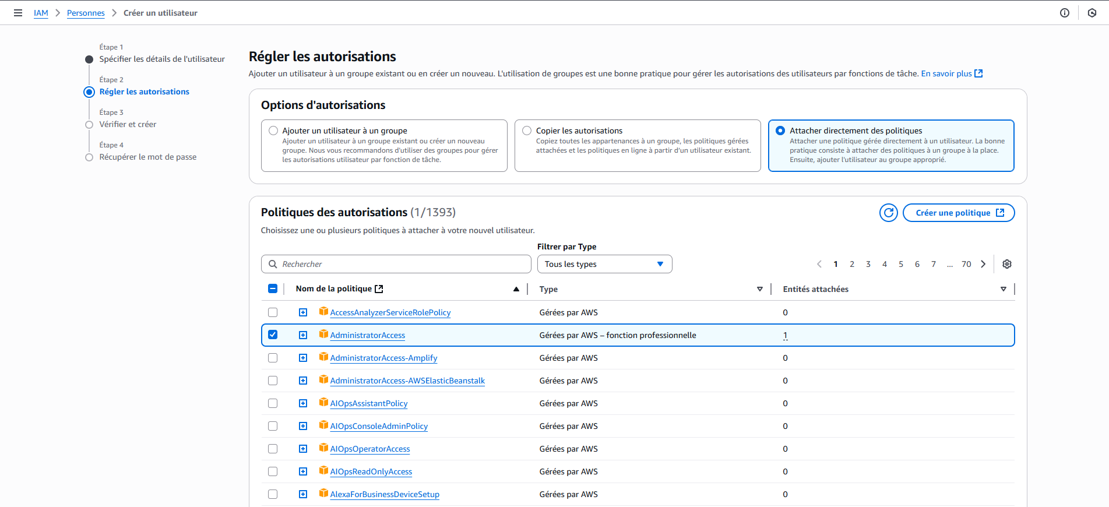Select step Régler les autorisations
1109x507 pixels.
(144, 91)
